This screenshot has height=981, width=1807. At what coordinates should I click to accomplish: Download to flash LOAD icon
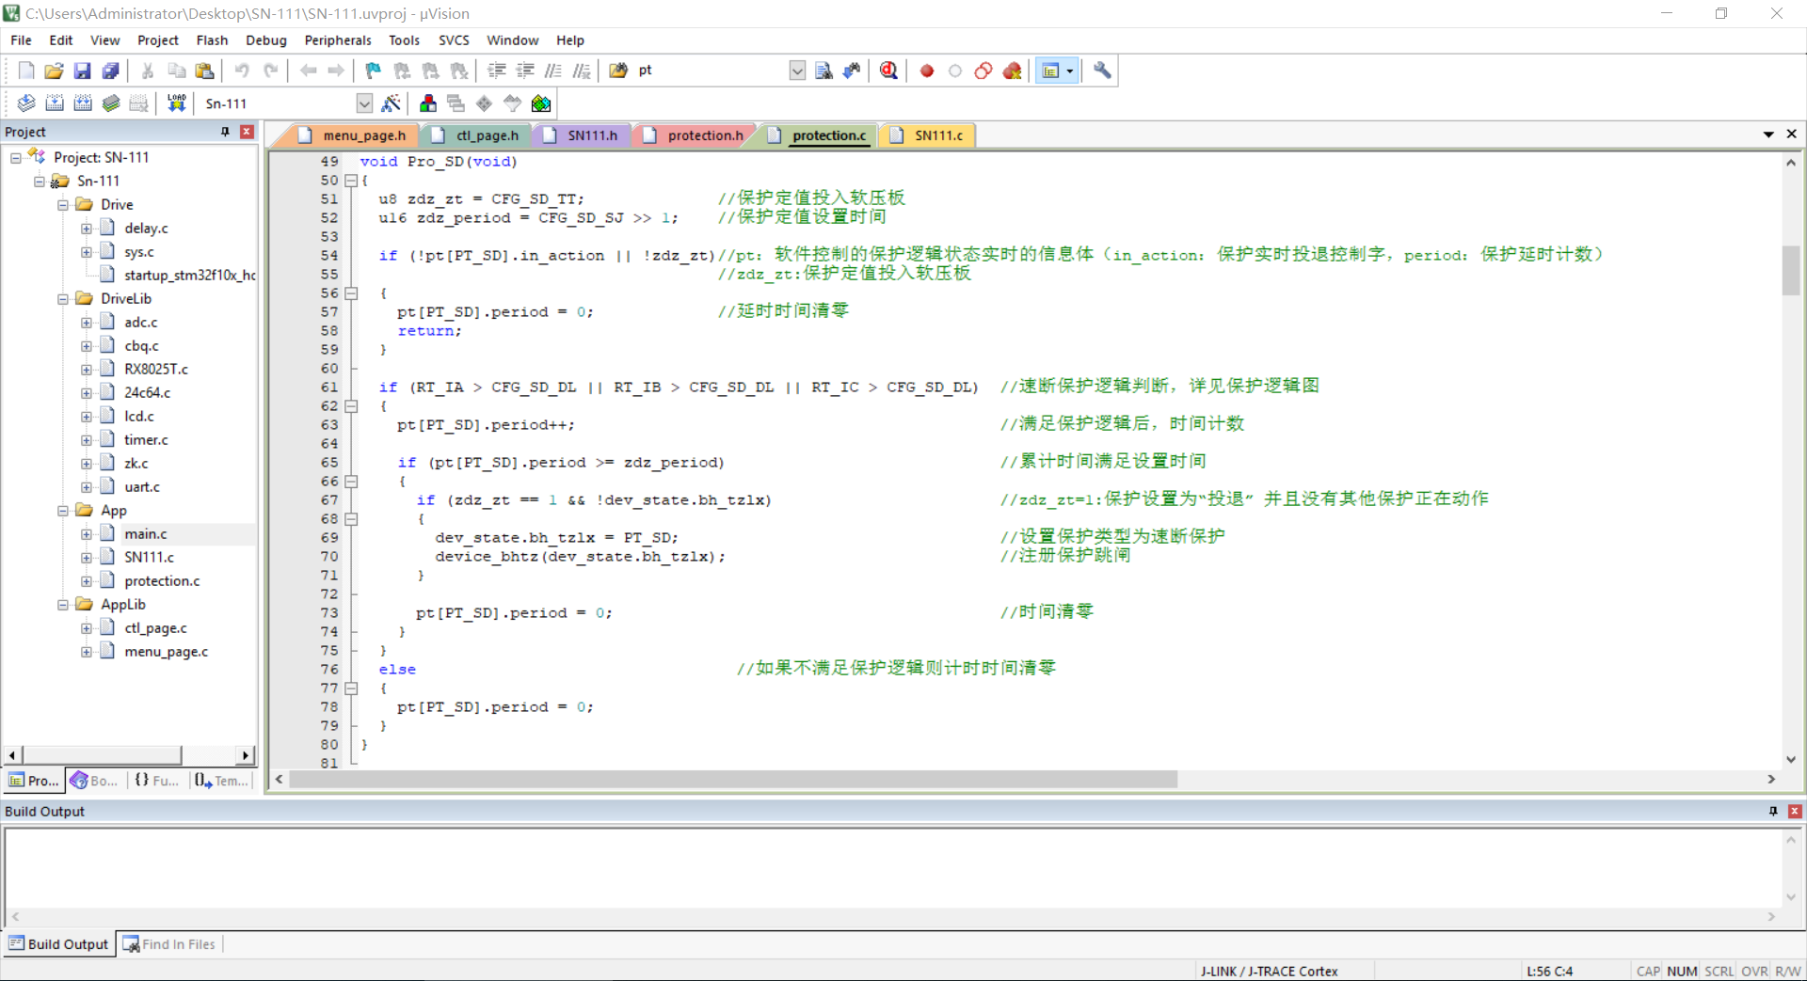(176, 103)
